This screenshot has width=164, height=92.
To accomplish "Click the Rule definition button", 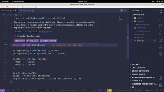I will coord(48,41).
